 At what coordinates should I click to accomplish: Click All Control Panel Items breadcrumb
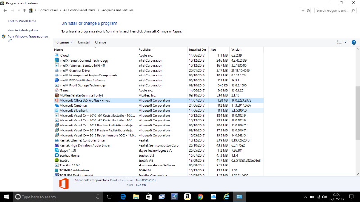pyautogui.click(x=79, y=10)
